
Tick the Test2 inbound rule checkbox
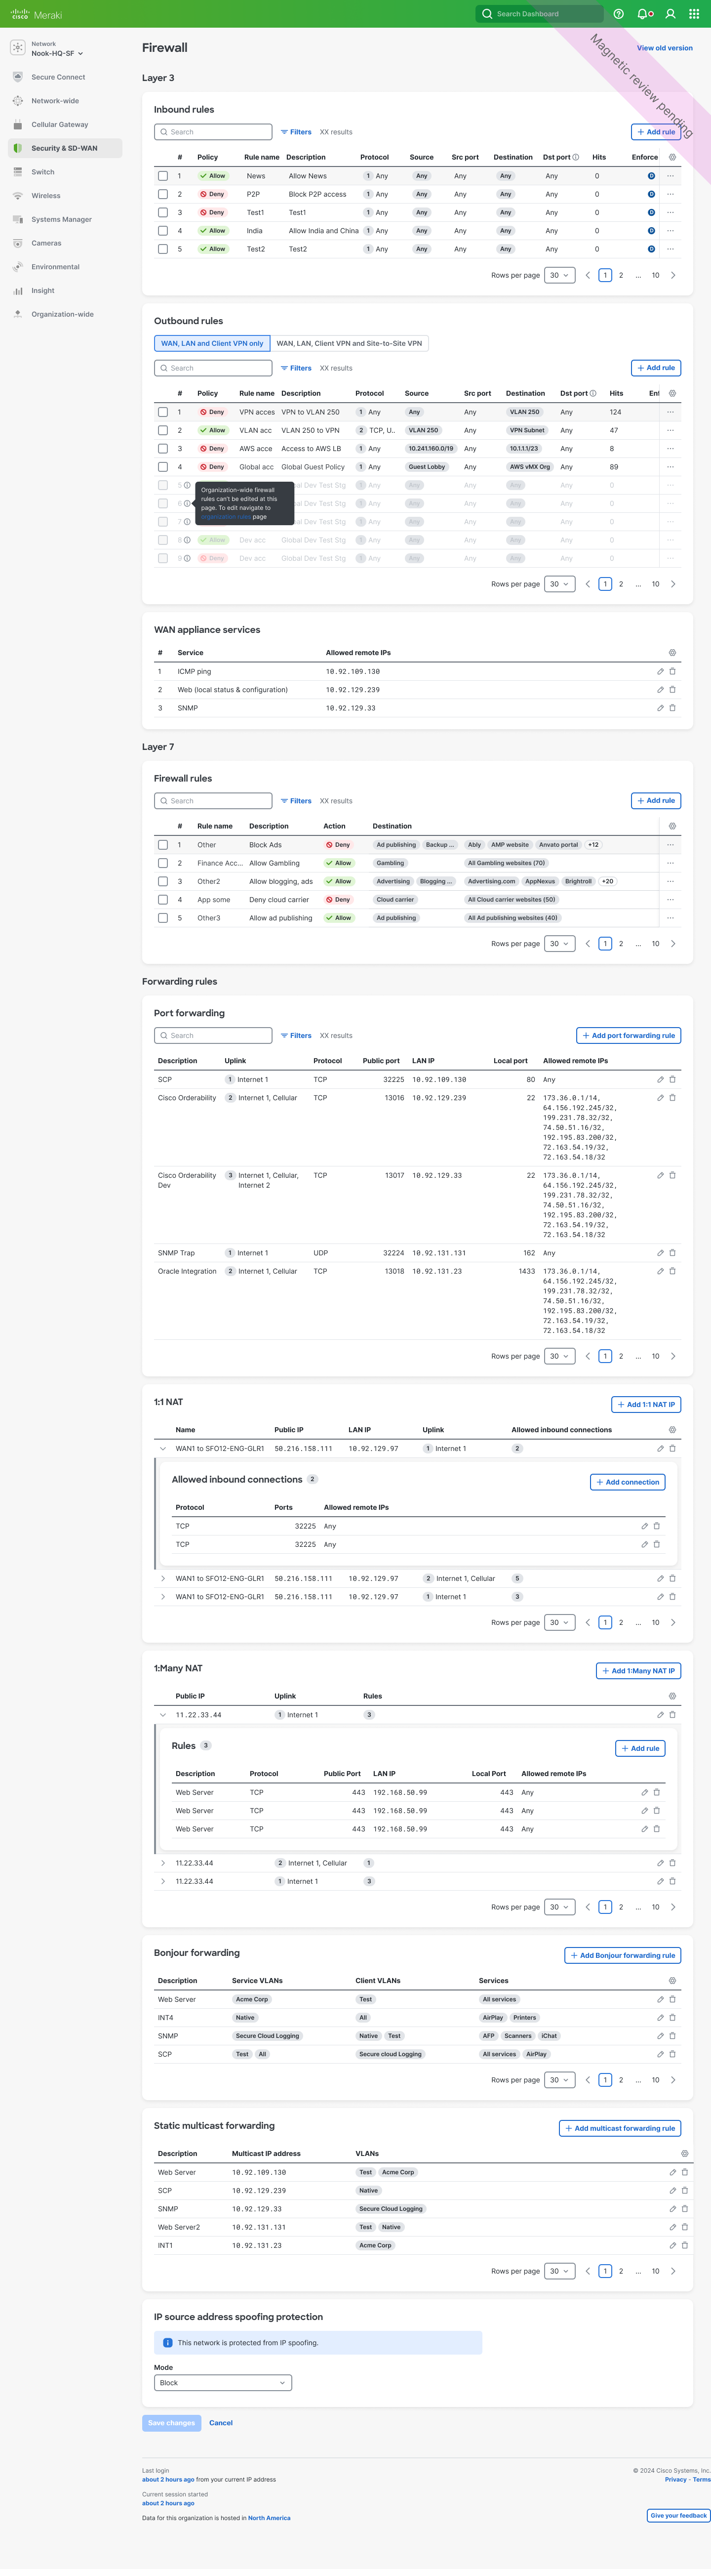[x=162, y=249]
